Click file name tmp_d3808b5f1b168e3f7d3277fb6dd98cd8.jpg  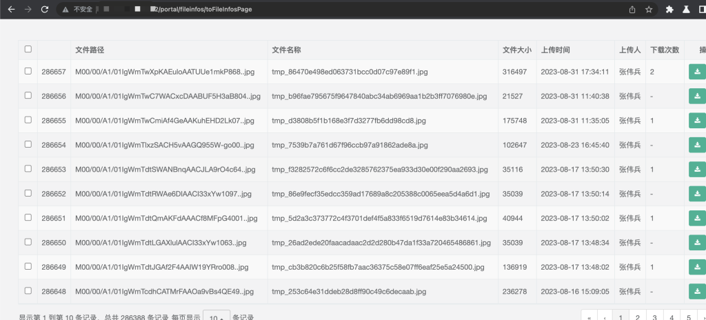348,120
